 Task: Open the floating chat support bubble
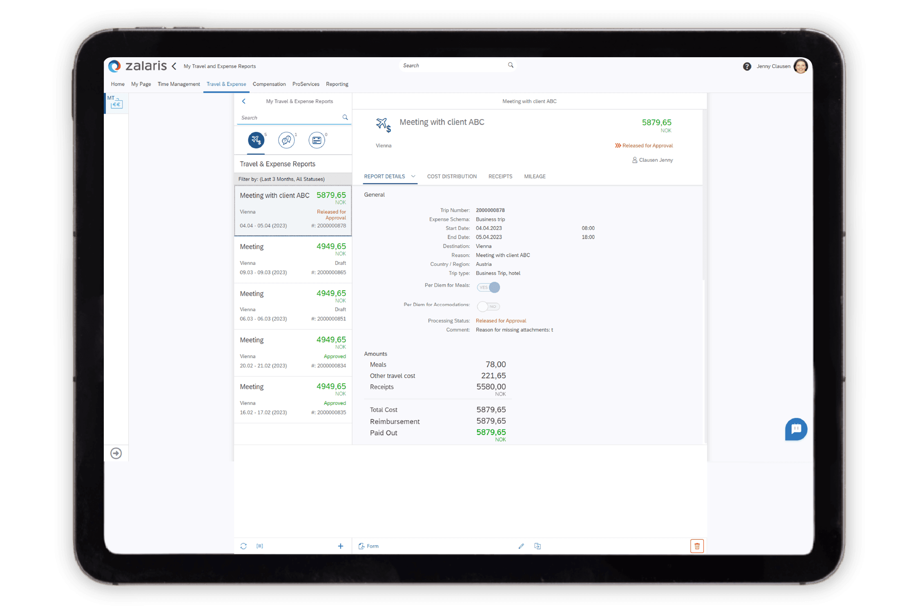tap(796, 430)
